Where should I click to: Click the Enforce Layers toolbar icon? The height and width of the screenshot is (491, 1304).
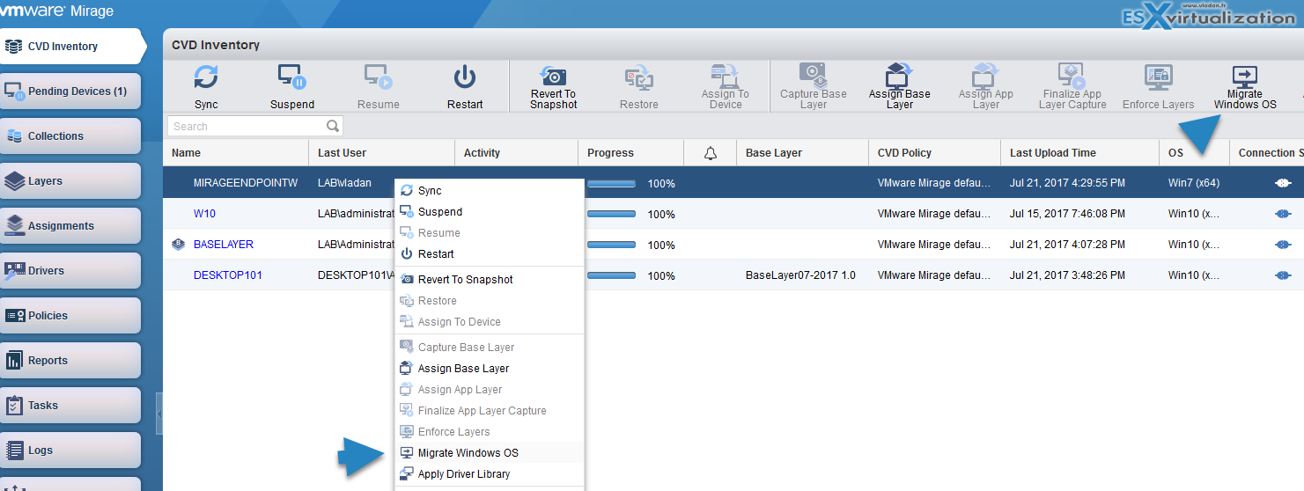pos(1158,77)
